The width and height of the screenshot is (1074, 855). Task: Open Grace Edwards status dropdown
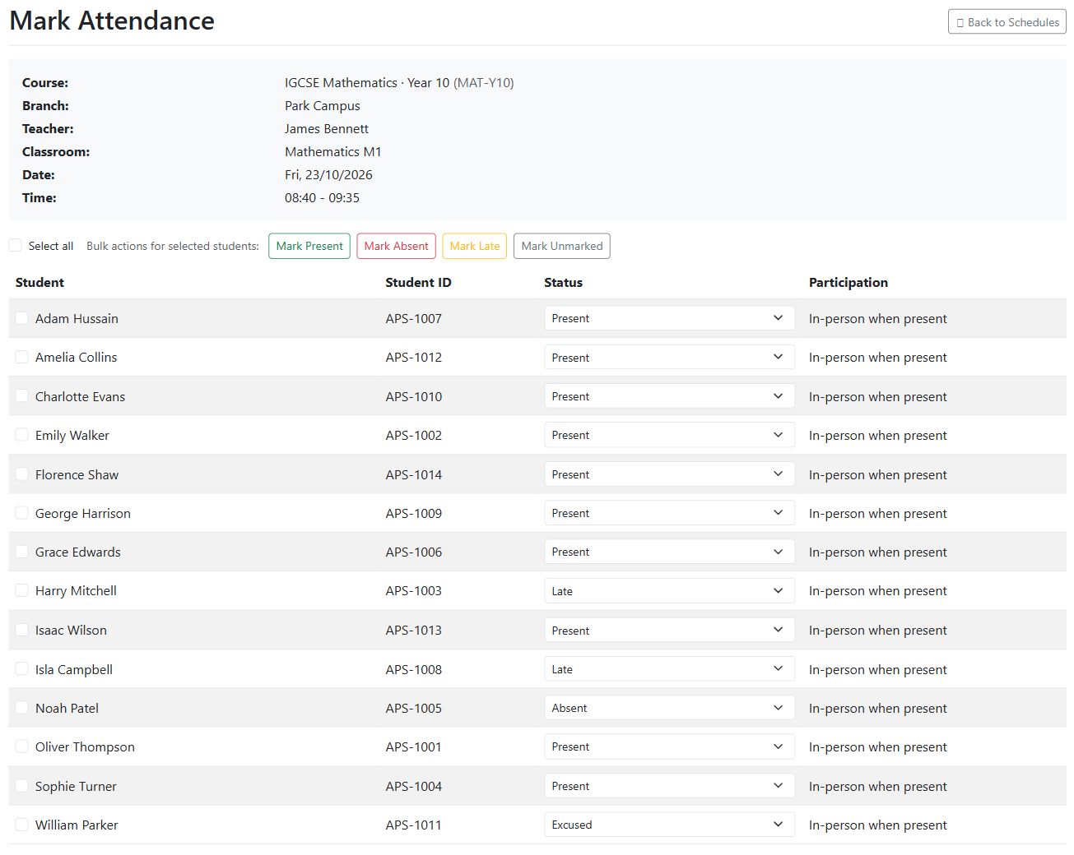tap(669, 552)
